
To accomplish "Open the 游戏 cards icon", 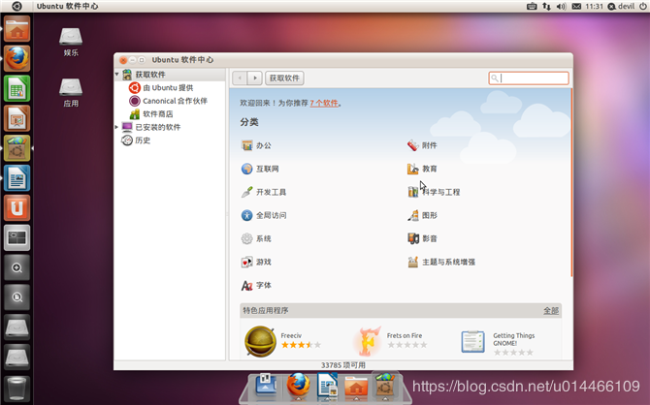I will (x=247, y=262).
